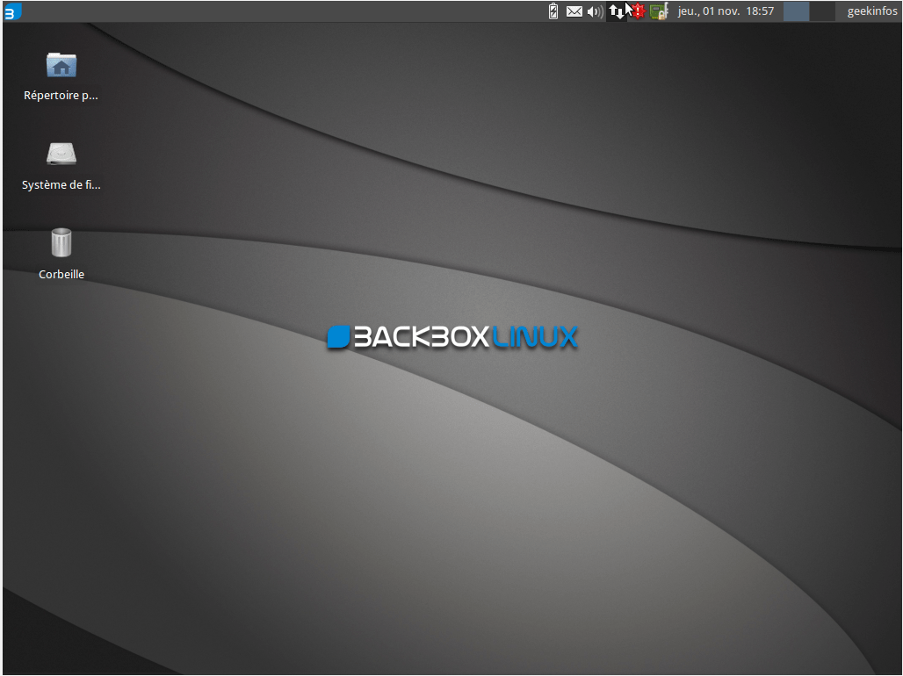Select the home folder desktop icon
The width and height of the screenshot is (903, 676).
[x=61, y=65]
